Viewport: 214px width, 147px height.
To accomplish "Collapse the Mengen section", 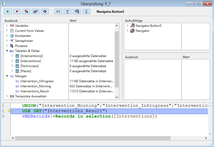I will click(7, 76).
